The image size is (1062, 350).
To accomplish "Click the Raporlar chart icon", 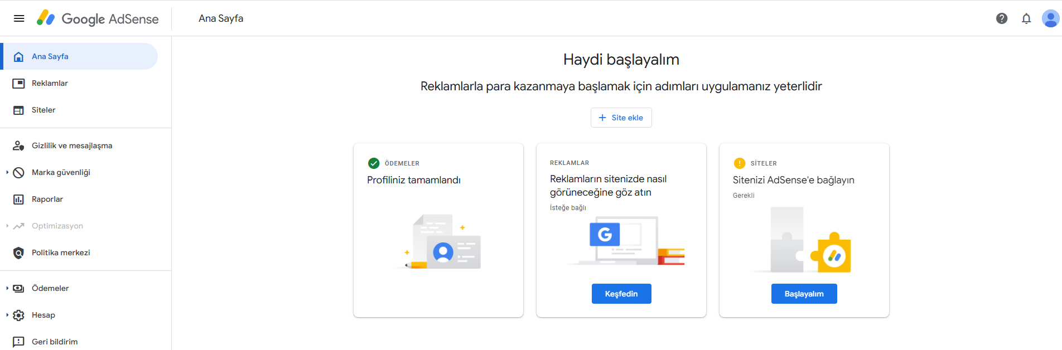I will [x=18, y=199].
